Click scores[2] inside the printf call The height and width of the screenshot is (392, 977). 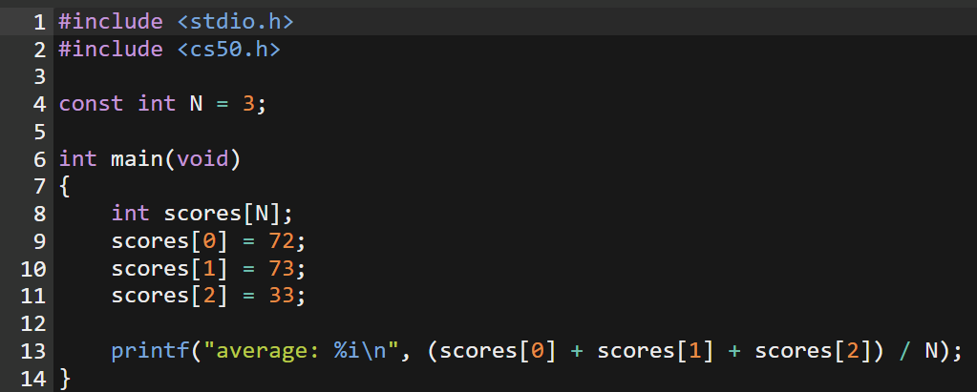(x=813, y=351)
